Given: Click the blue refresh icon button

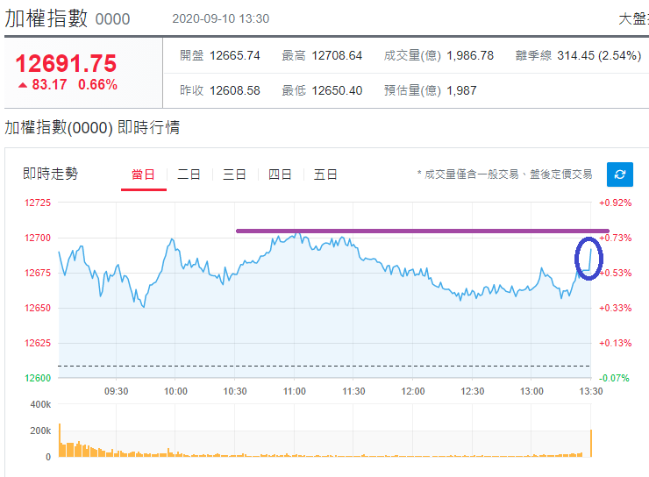Looking at the screenshot, I should click(619, 174).
